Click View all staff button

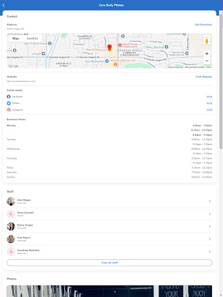coord(109,263)
